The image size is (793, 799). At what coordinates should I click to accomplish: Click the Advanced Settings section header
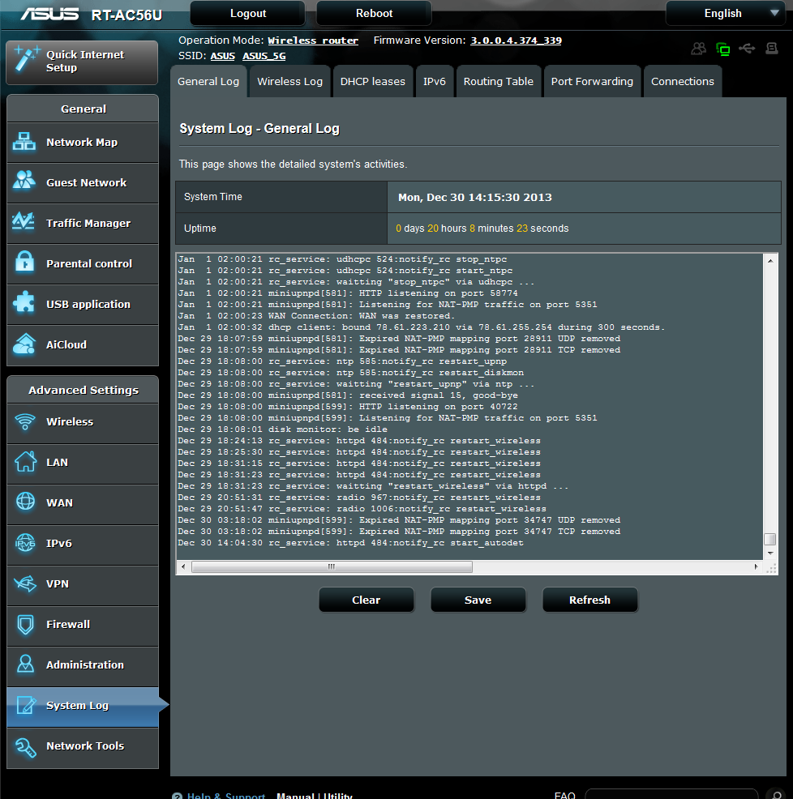(84, 390)
